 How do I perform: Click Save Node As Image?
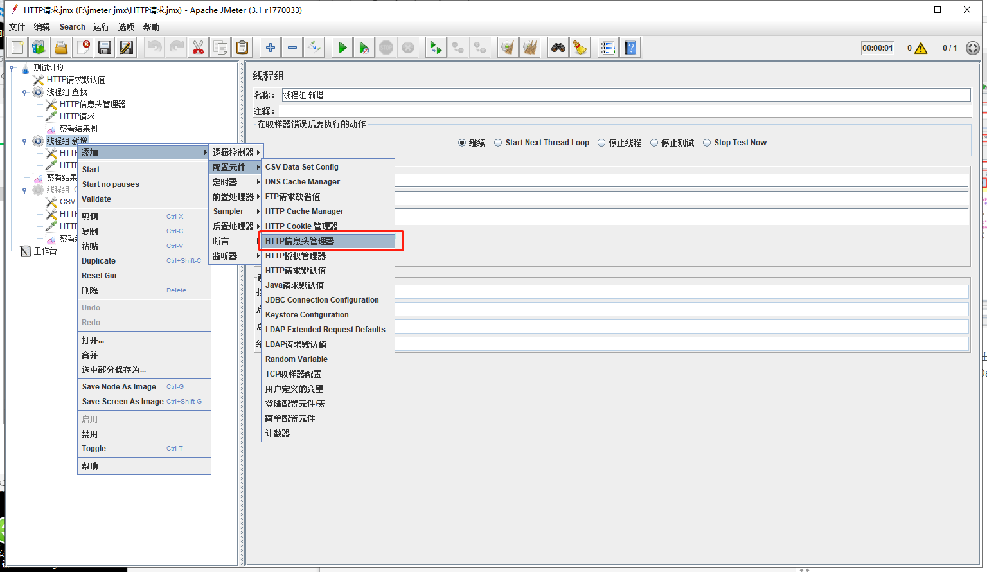pyautogui.click(x=144, y=387)
